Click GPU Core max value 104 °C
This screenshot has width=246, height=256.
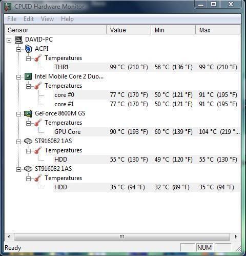219,132
